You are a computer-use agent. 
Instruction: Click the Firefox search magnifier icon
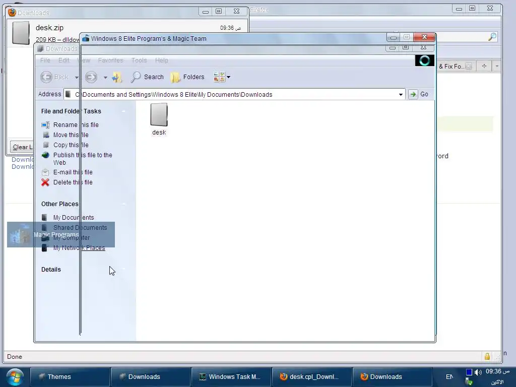coord(492,36)
